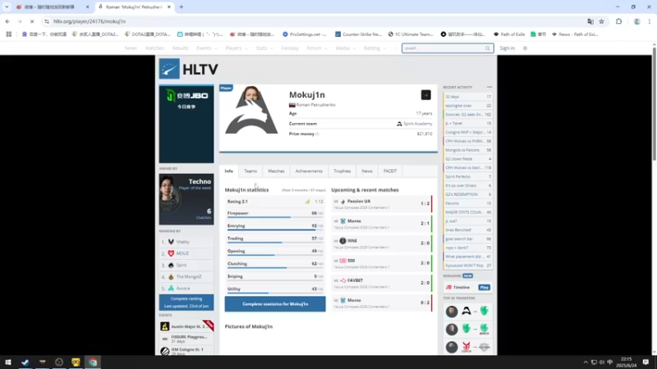Open the News navigation item
Screen dimensions: 657x369
coord(131,48)
